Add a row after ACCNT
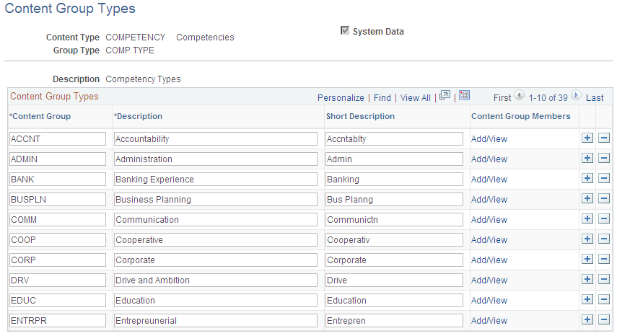Image resolution: width=617 pixels, height=336 pixels. (x=587, y=138)
